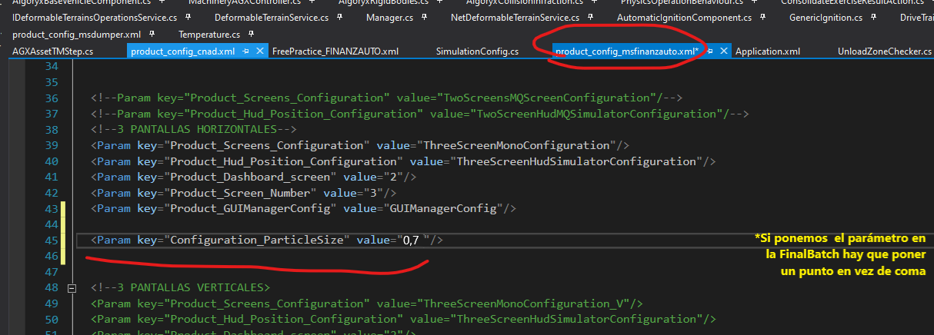934x335 pixels.
Task: Open the UnloadZoneChecker.cs tab
Action: coord(883,51)
